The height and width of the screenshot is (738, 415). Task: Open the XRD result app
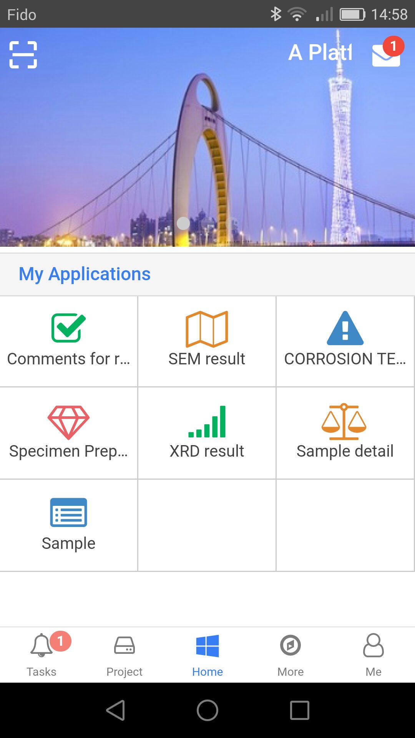pos(207,433)
